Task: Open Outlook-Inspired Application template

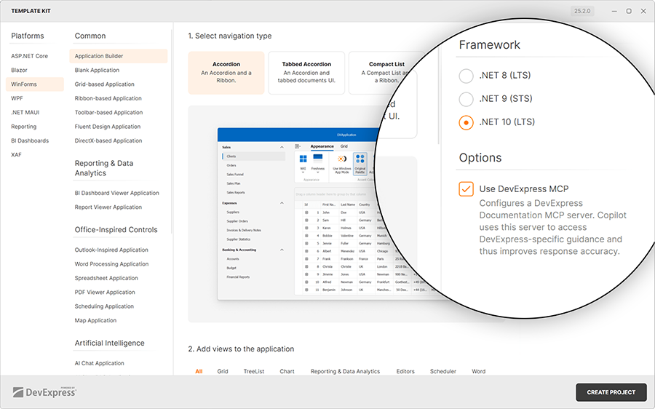Action: 111,250
